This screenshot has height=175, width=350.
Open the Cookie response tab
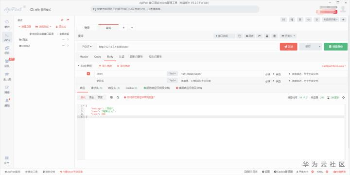click(131, 88)
